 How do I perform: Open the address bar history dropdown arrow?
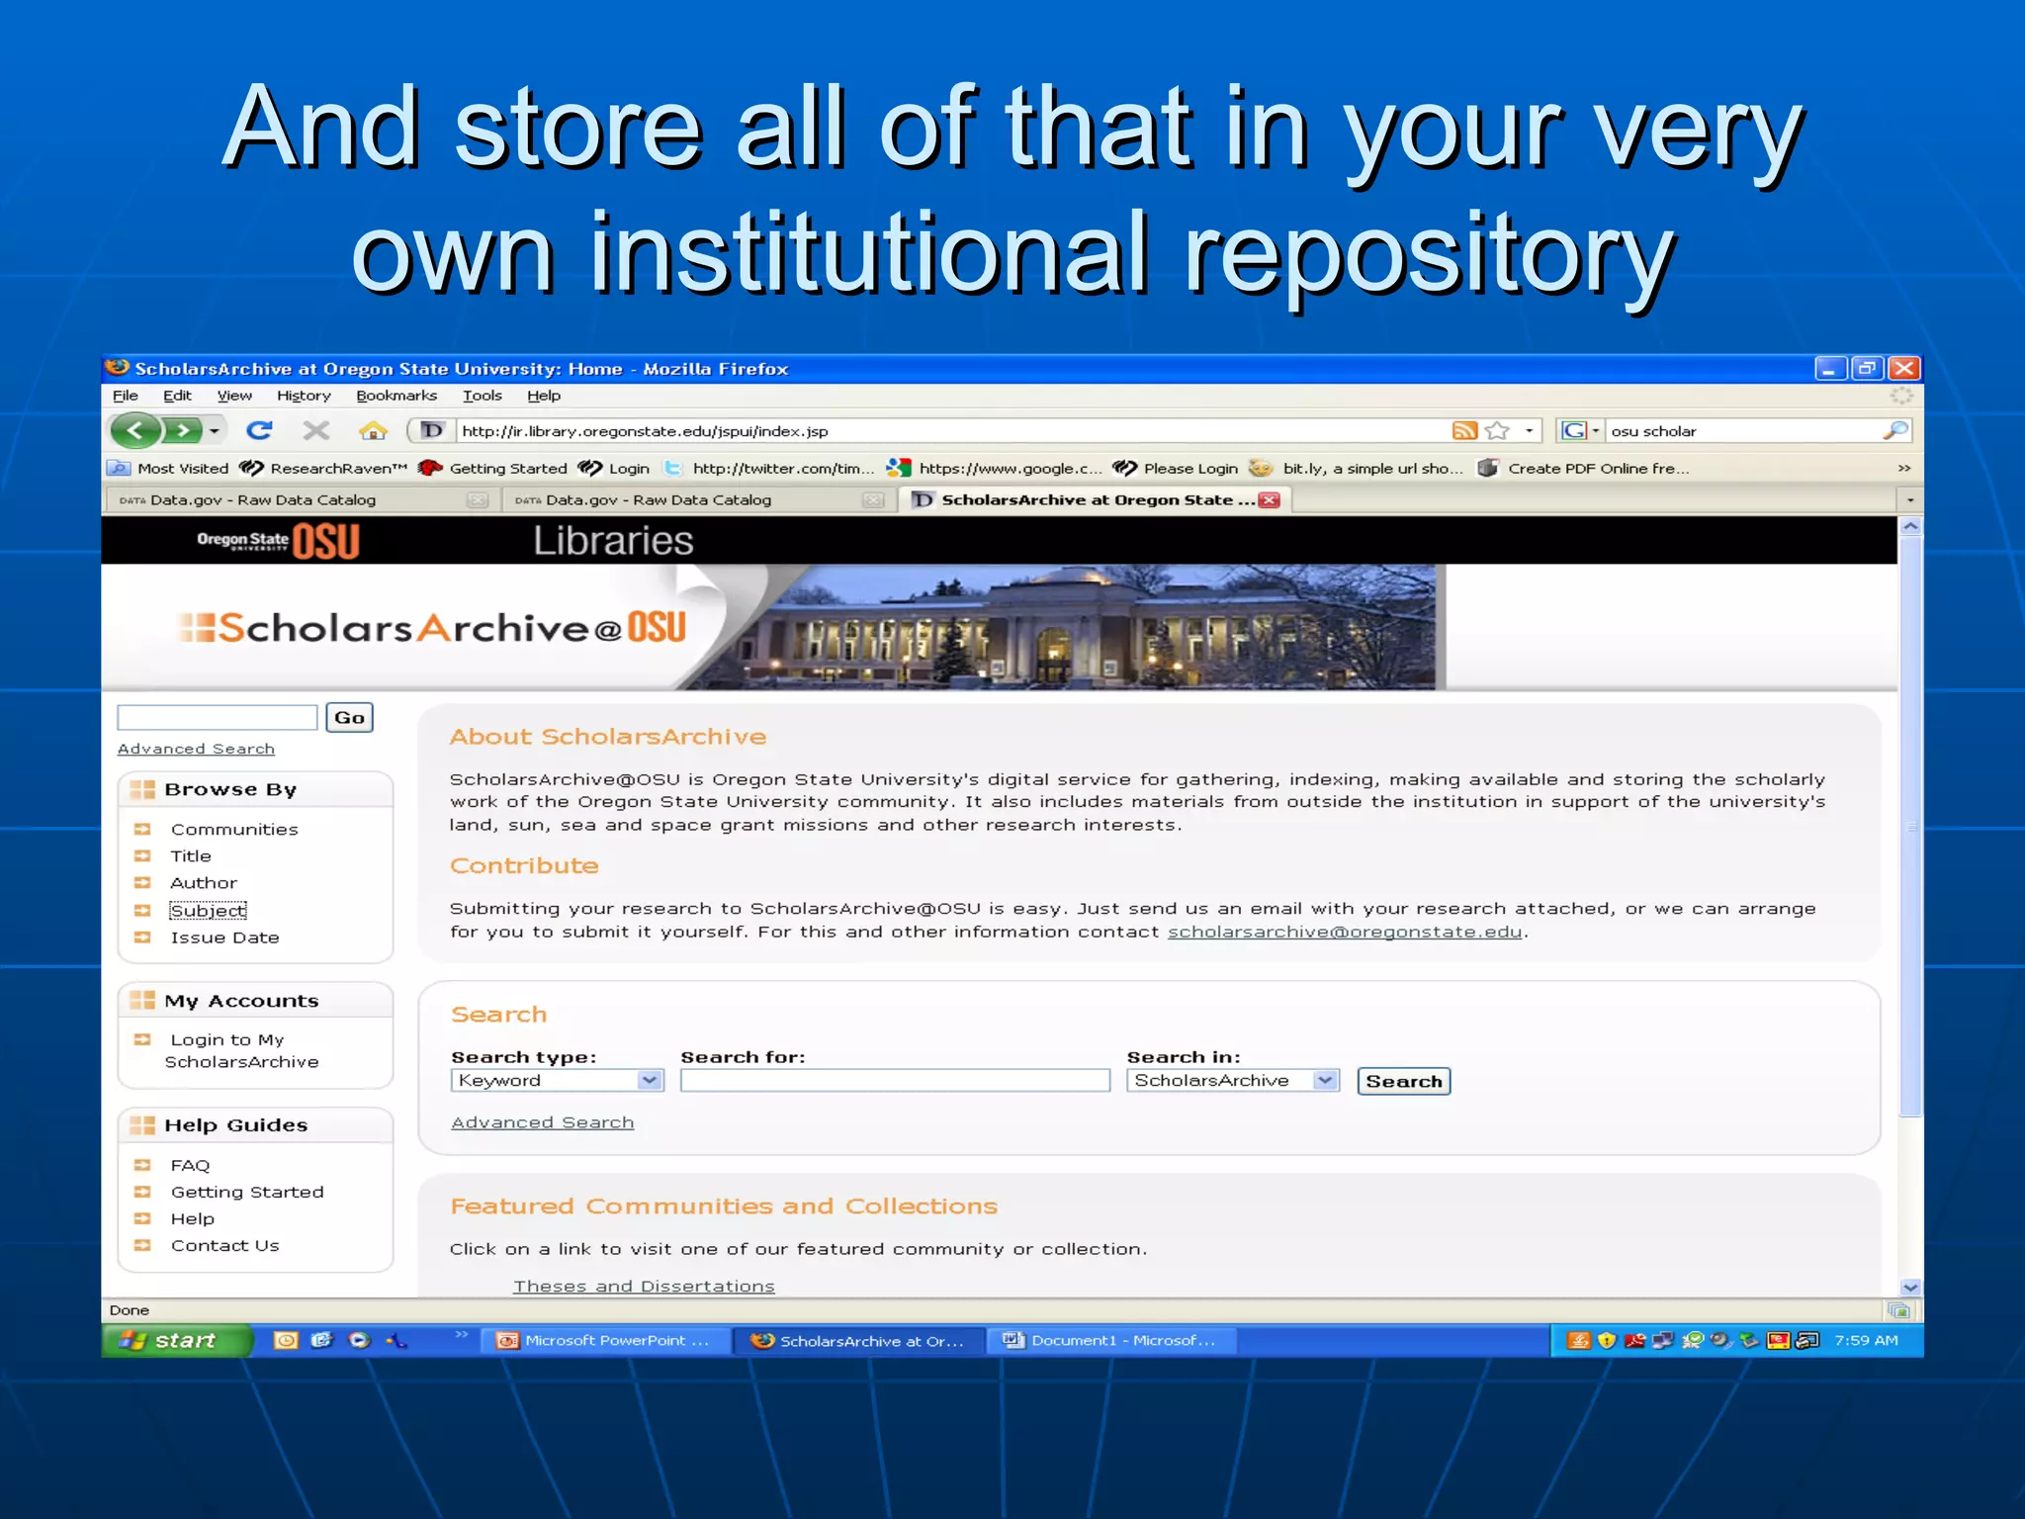(x=1529, y=430)
